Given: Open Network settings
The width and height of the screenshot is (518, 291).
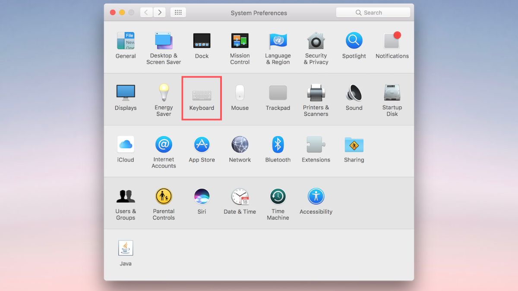Looking at the screenshot, I should tap(240, 149).
